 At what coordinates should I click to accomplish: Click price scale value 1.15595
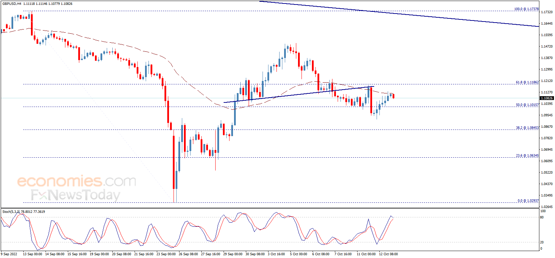tap(547, 35)
